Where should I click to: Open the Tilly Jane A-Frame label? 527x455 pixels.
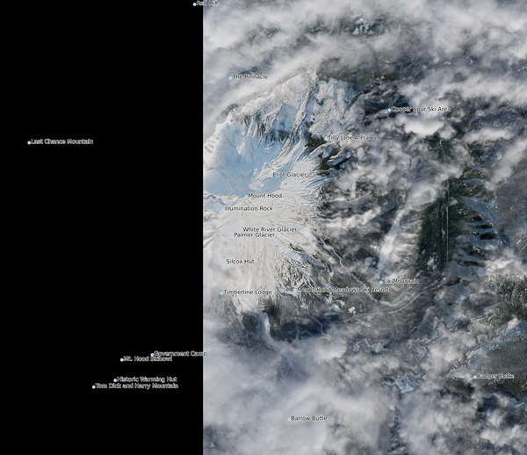(x=355, y=138)
